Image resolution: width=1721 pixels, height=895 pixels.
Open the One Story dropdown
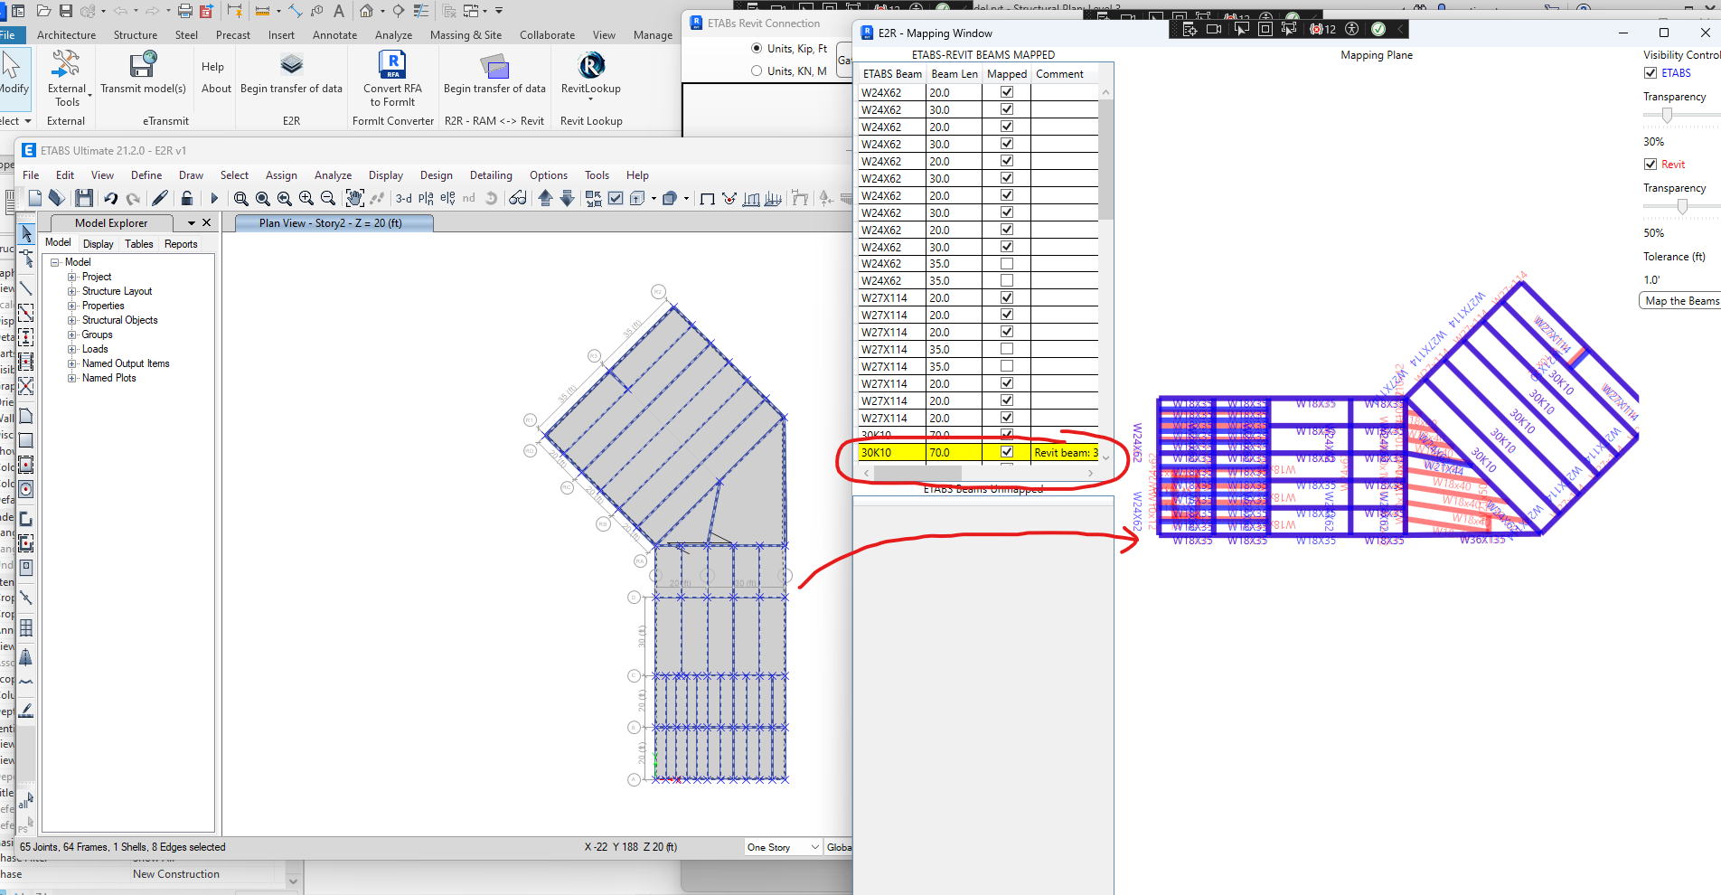(x=784, y=847)
